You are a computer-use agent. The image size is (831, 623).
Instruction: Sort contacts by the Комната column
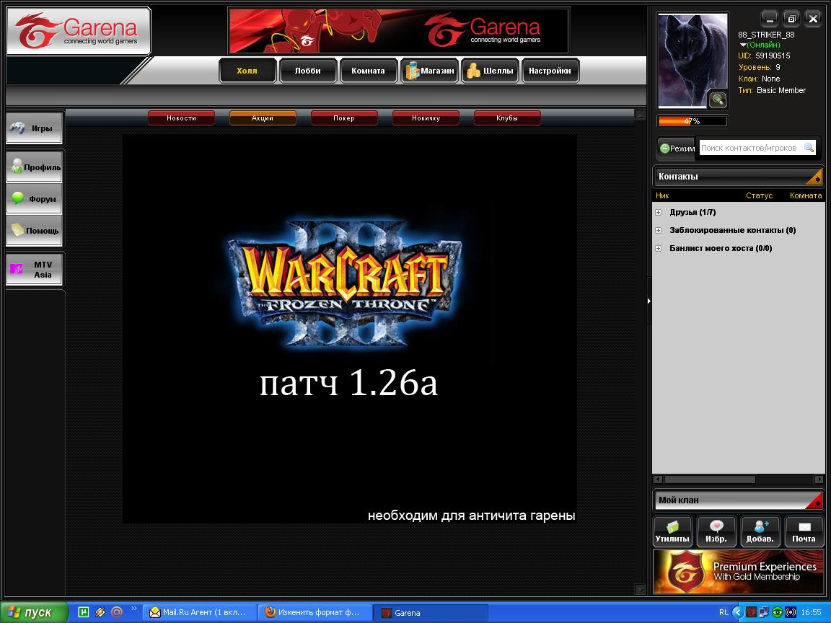pyautogui.click(x=806, y=195)
